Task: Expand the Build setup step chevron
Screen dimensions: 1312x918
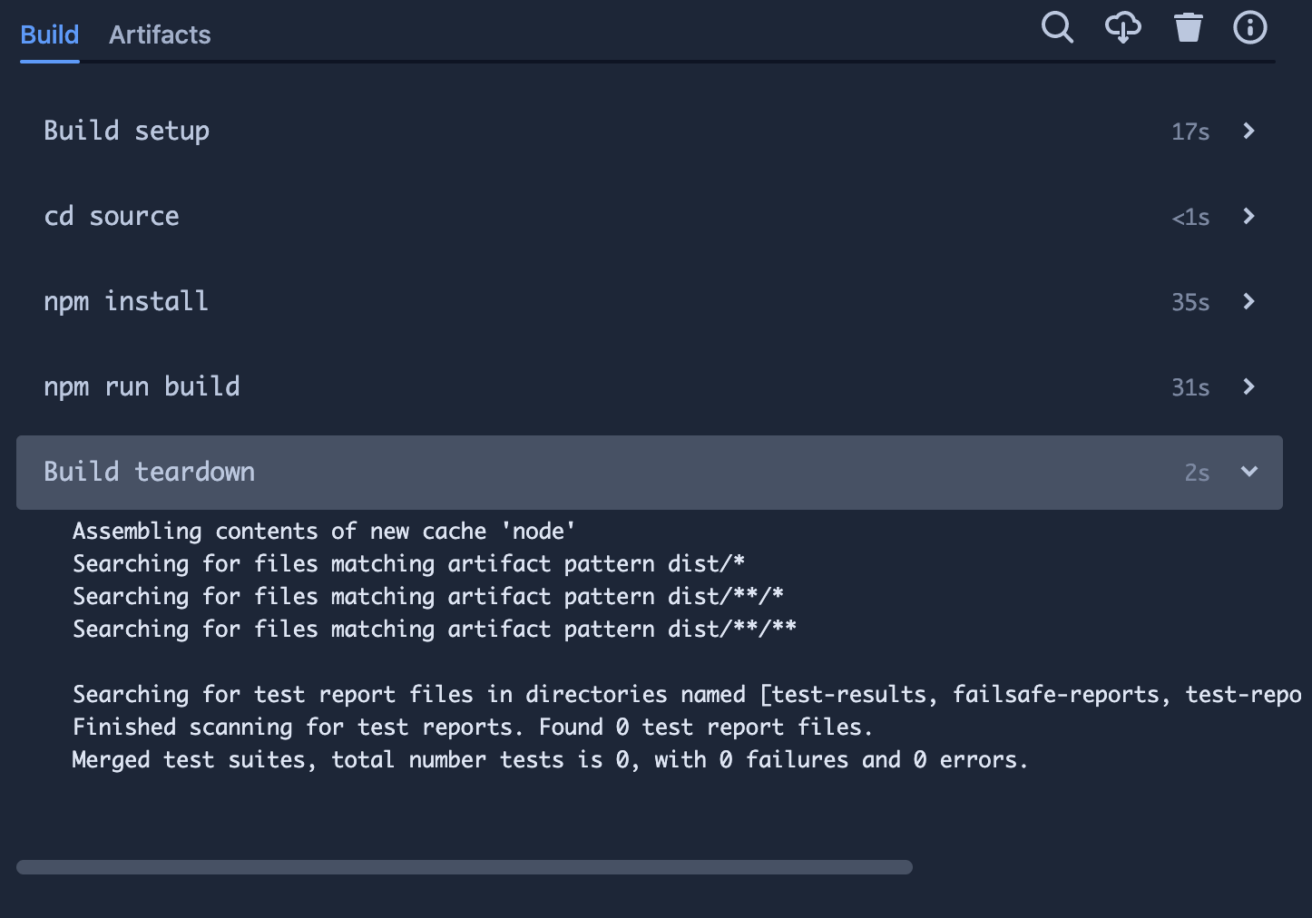Action: tap(1248, 131)
